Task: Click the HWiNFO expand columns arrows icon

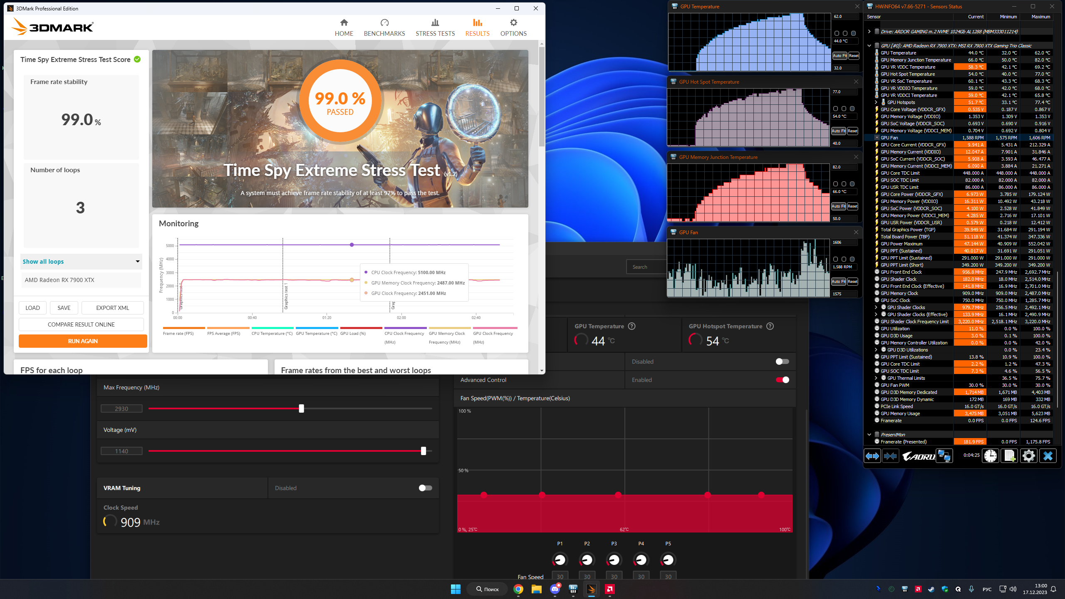Action: (872, 456)
